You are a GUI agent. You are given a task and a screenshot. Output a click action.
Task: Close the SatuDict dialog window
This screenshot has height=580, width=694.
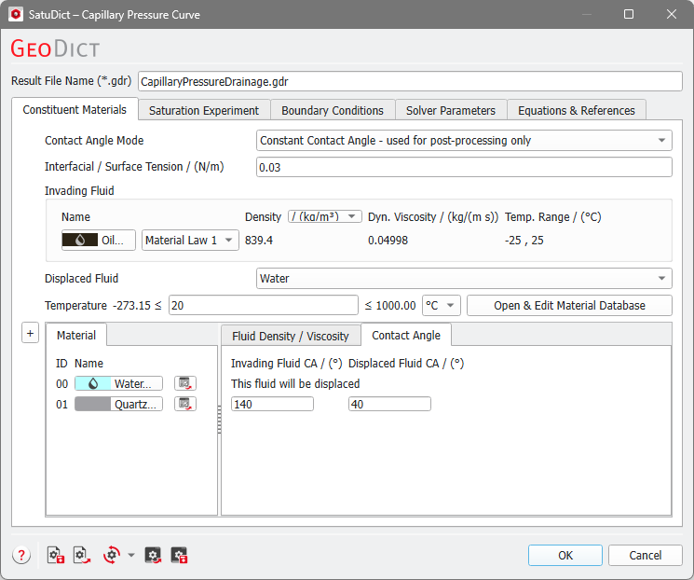point(672,14)
